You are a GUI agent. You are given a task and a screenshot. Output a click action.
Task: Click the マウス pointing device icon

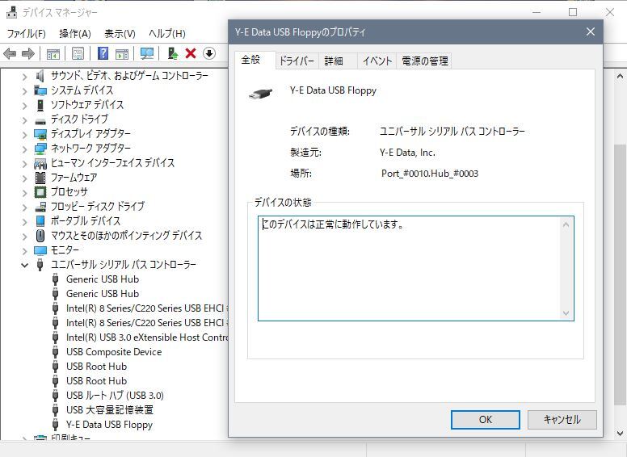(40, 236)
